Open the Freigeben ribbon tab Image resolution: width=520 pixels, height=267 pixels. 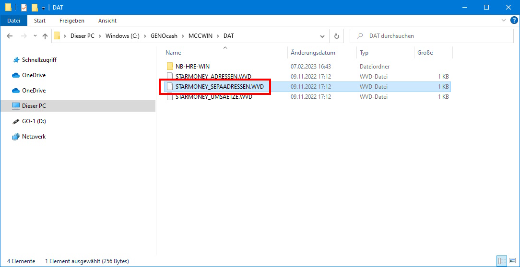click(72, 21)
